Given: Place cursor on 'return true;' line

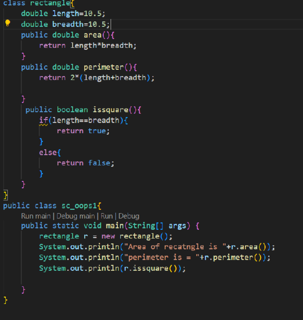Looking at the screenshot, I should click(x=83, y=131).
